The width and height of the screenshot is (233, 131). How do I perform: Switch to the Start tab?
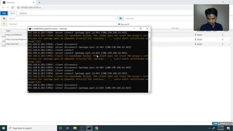[x=12, y=13]
